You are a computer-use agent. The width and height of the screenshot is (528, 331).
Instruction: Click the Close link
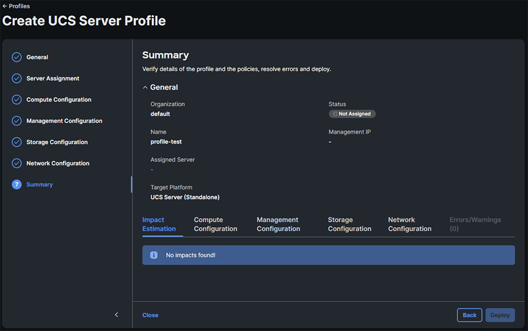[150, 315]
